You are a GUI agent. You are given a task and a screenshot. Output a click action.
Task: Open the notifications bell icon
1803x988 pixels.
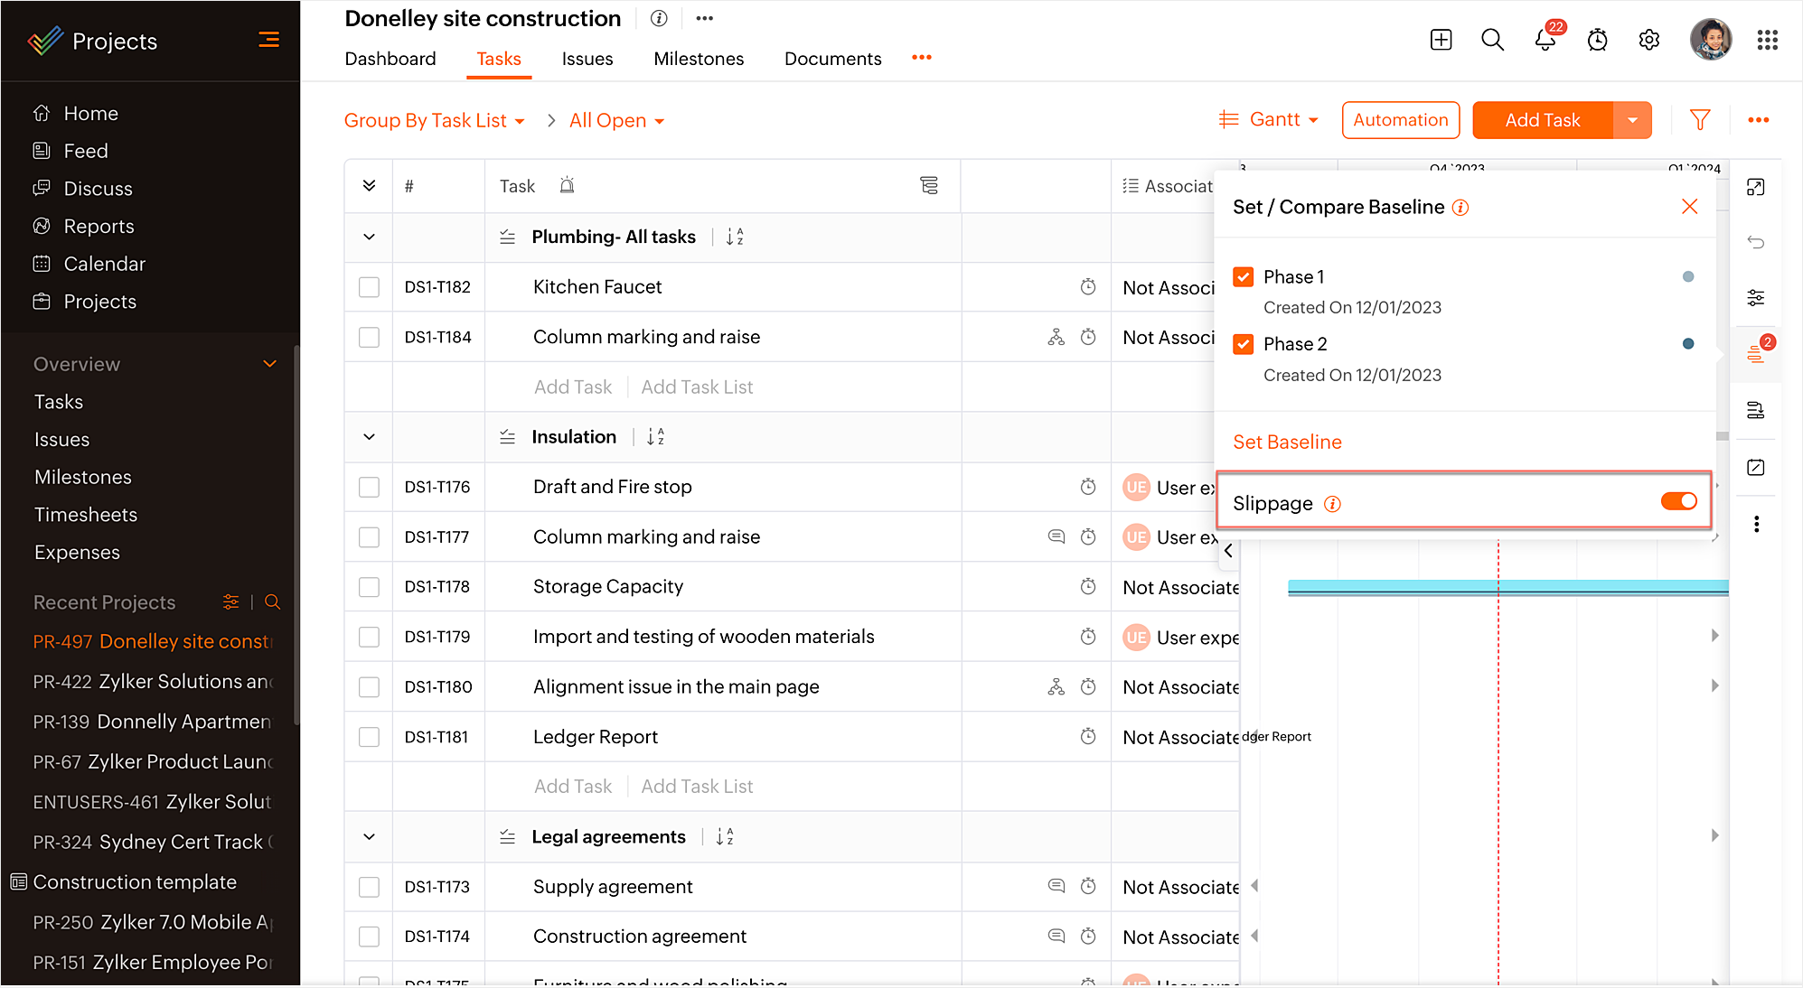pyautogui.click(x=1545, y=41)
